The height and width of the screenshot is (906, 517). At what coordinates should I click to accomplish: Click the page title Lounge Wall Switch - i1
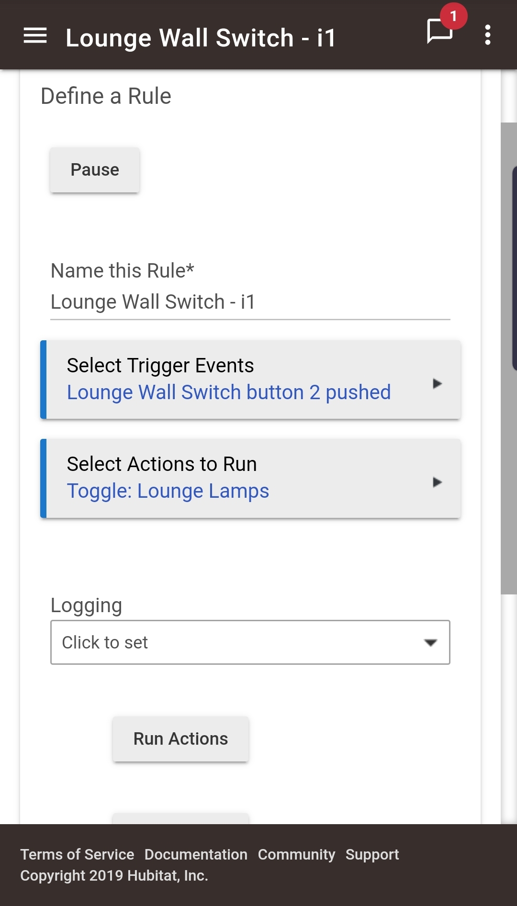click(201, 38)
